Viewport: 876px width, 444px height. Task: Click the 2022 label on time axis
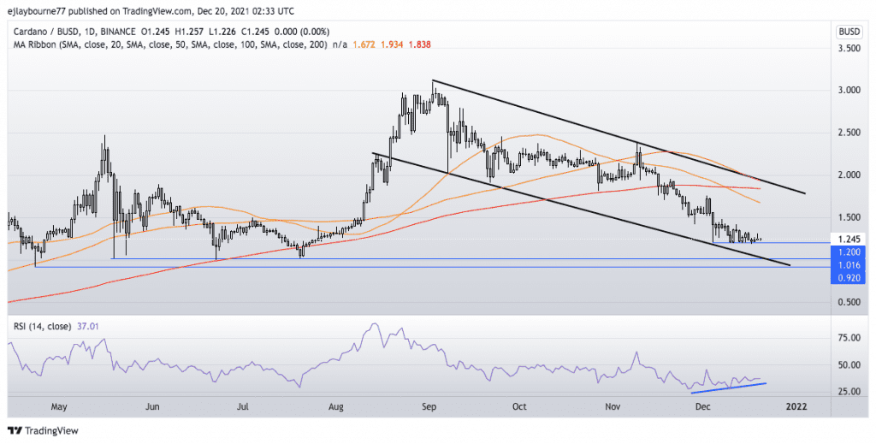tap(796, 406)
